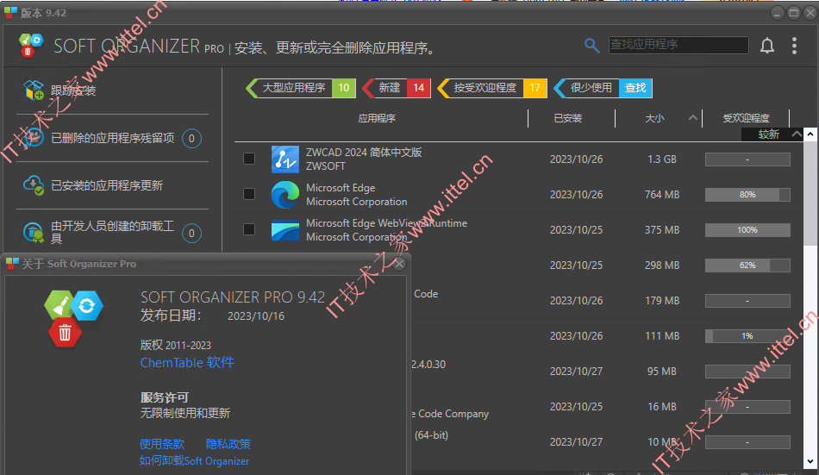The image size is (819, 475).
Task: Click the traced install sidebar icon
Action: tap(34, 90)
